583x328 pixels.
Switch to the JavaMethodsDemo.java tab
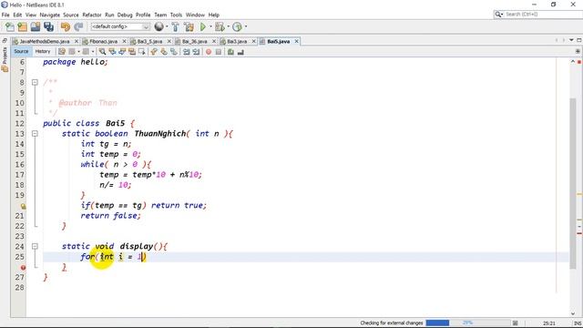point(45,41)
